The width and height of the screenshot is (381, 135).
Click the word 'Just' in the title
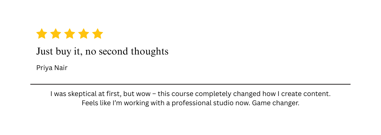click(x=44, y=51)
